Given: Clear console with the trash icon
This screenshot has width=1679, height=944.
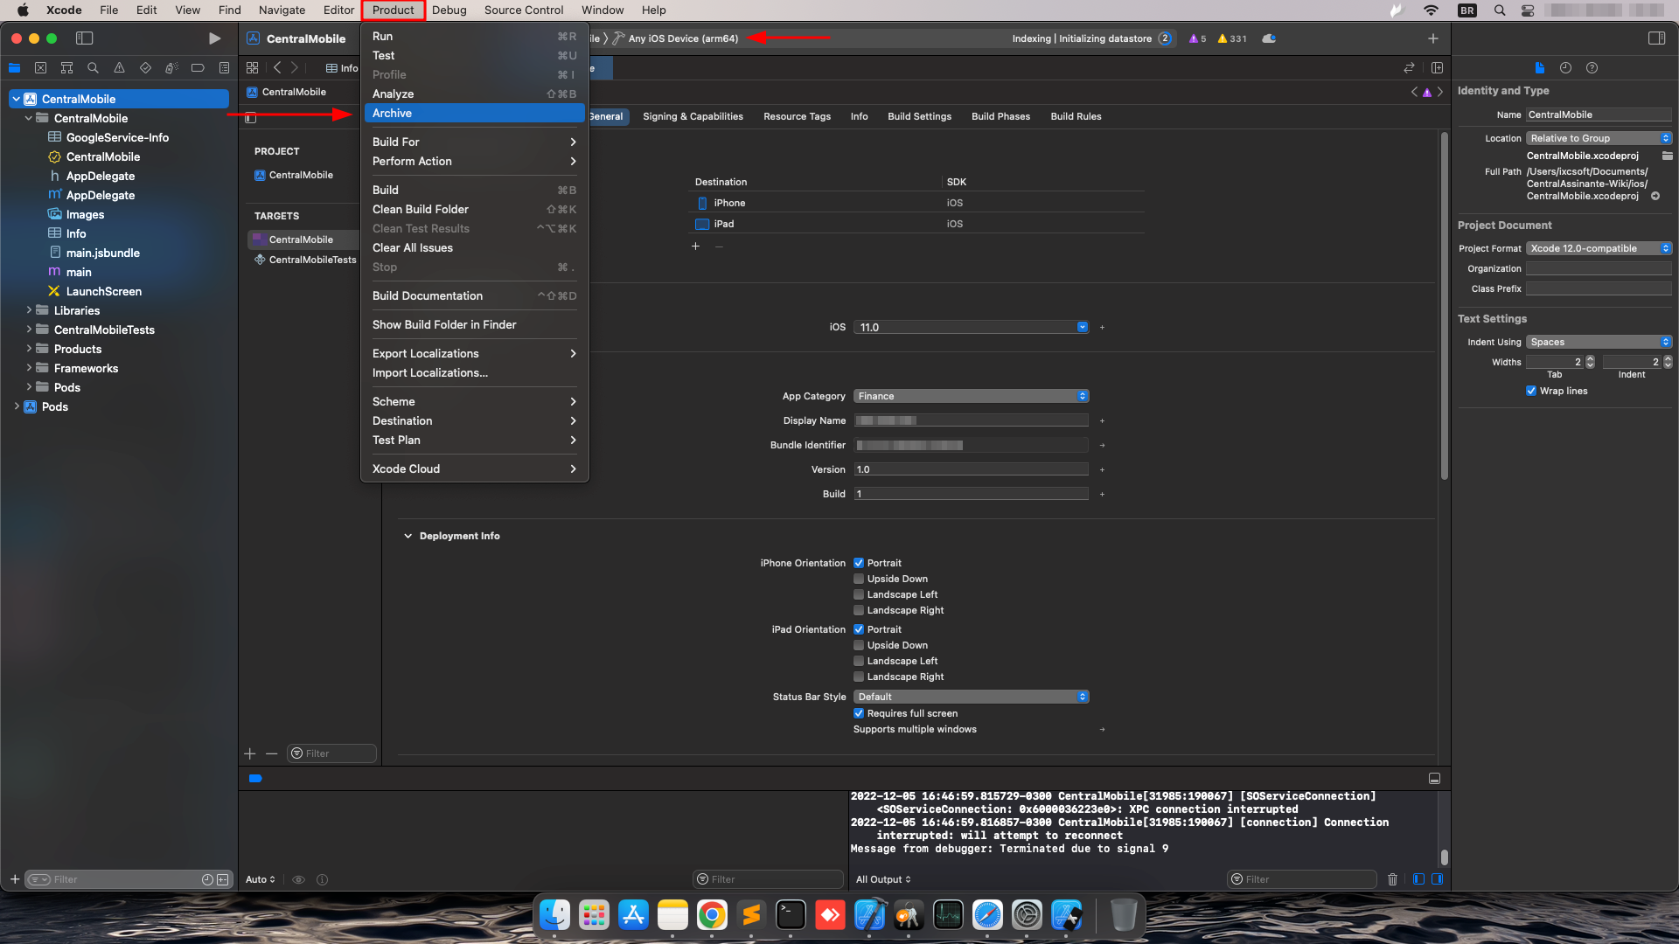Looking at the screenshot, I should [x=1392, y=879].
